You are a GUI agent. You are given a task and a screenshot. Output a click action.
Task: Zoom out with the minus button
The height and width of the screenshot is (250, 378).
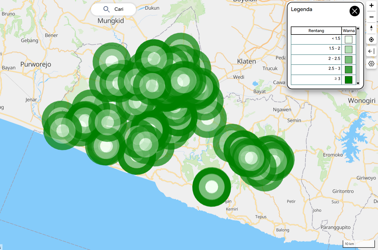[x=371, y=17]
